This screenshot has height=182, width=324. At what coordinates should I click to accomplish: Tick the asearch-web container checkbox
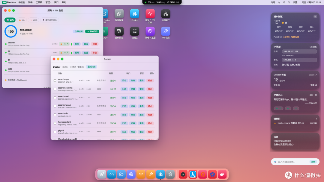55,98
